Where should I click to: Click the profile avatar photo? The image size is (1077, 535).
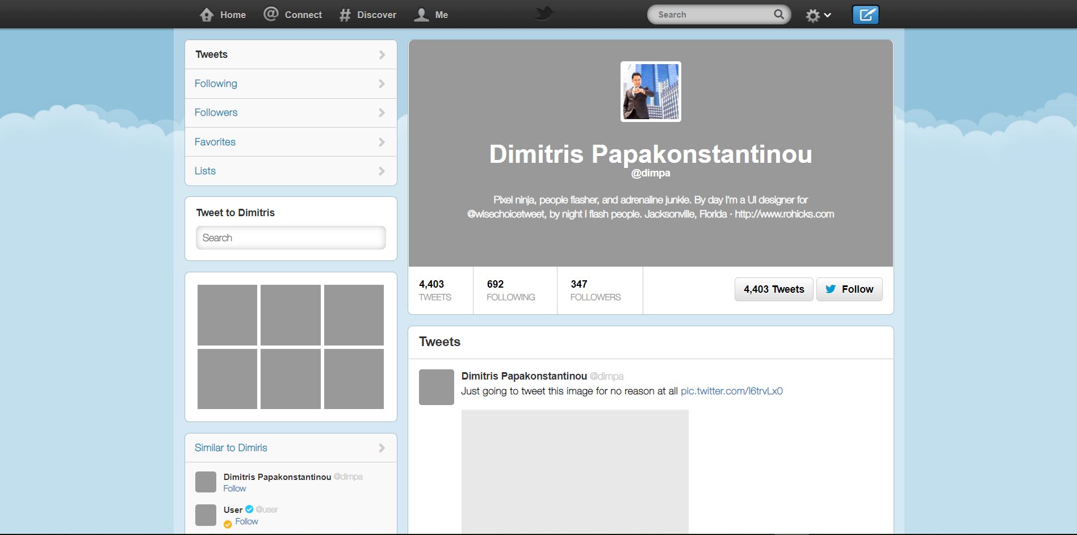651,91
